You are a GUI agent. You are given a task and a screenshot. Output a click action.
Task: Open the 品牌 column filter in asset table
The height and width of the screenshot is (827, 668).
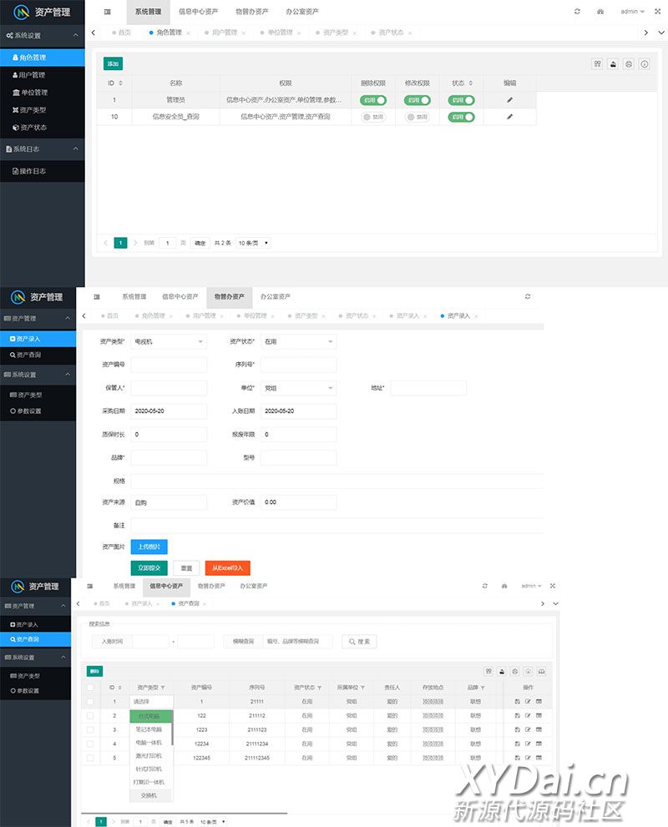[483, 688]
